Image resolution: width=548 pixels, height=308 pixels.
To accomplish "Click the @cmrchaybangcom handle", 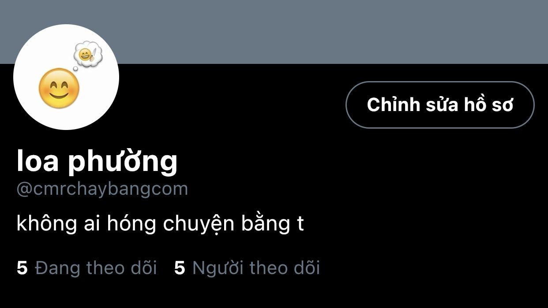I will [102, 189].
